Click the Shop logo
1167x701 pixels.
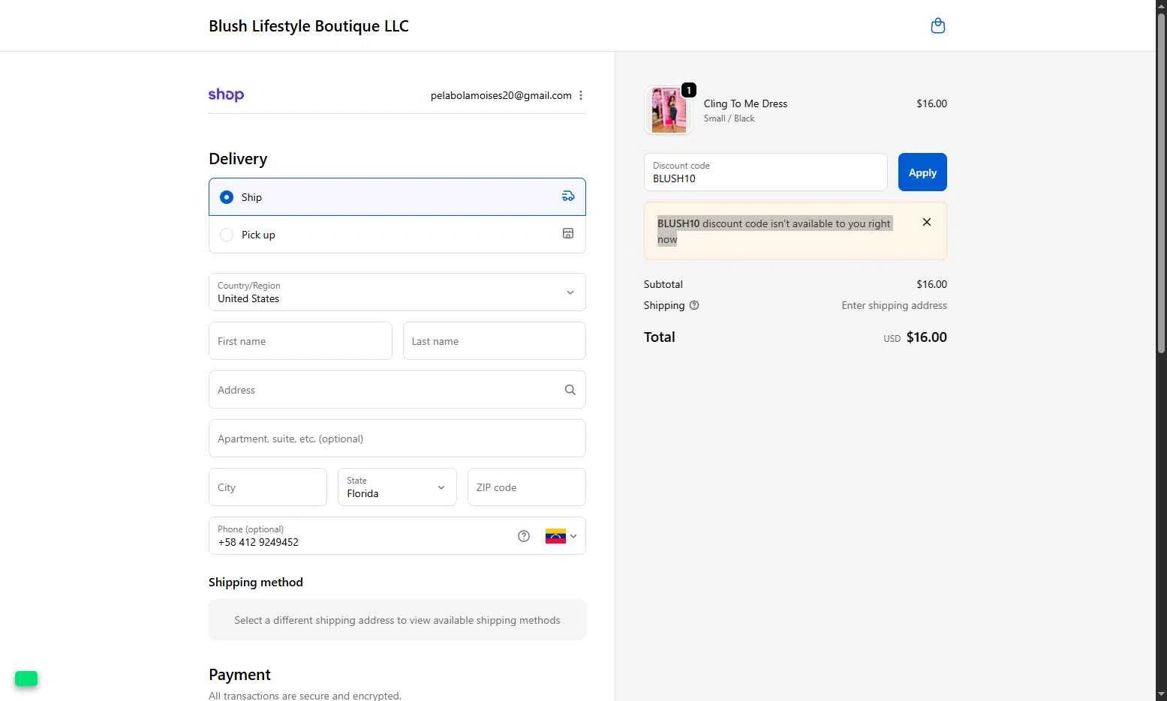(x=226, y=95)
